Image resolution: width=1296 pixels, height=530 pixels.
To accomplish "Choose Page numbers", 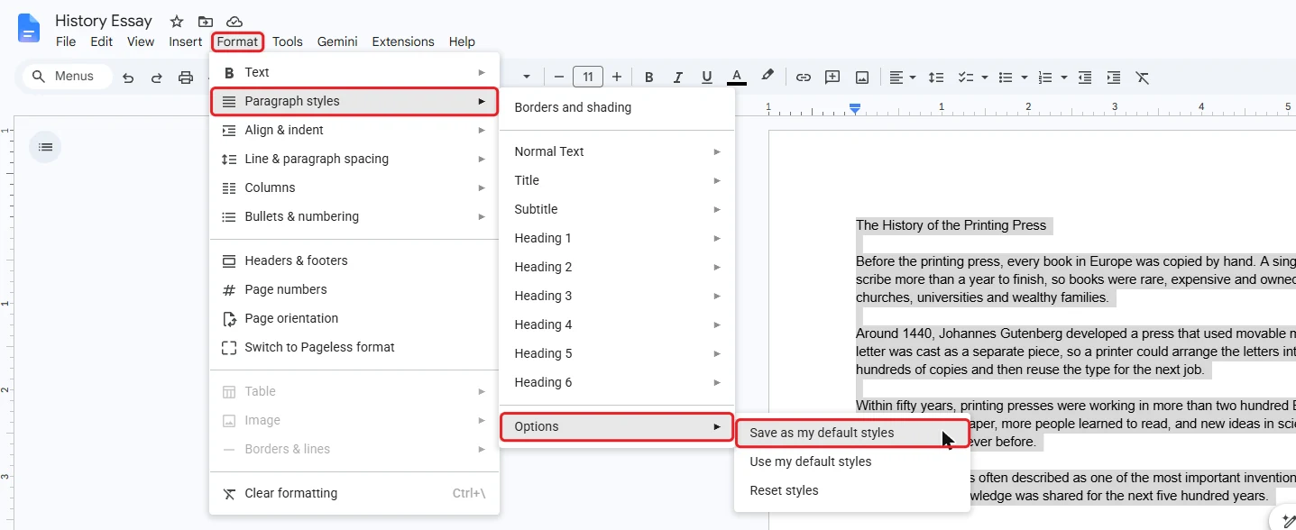I will point(354,289).
